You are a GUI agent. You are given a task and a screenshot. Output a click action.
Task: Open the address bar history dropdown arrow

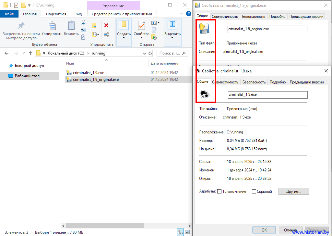145,53
